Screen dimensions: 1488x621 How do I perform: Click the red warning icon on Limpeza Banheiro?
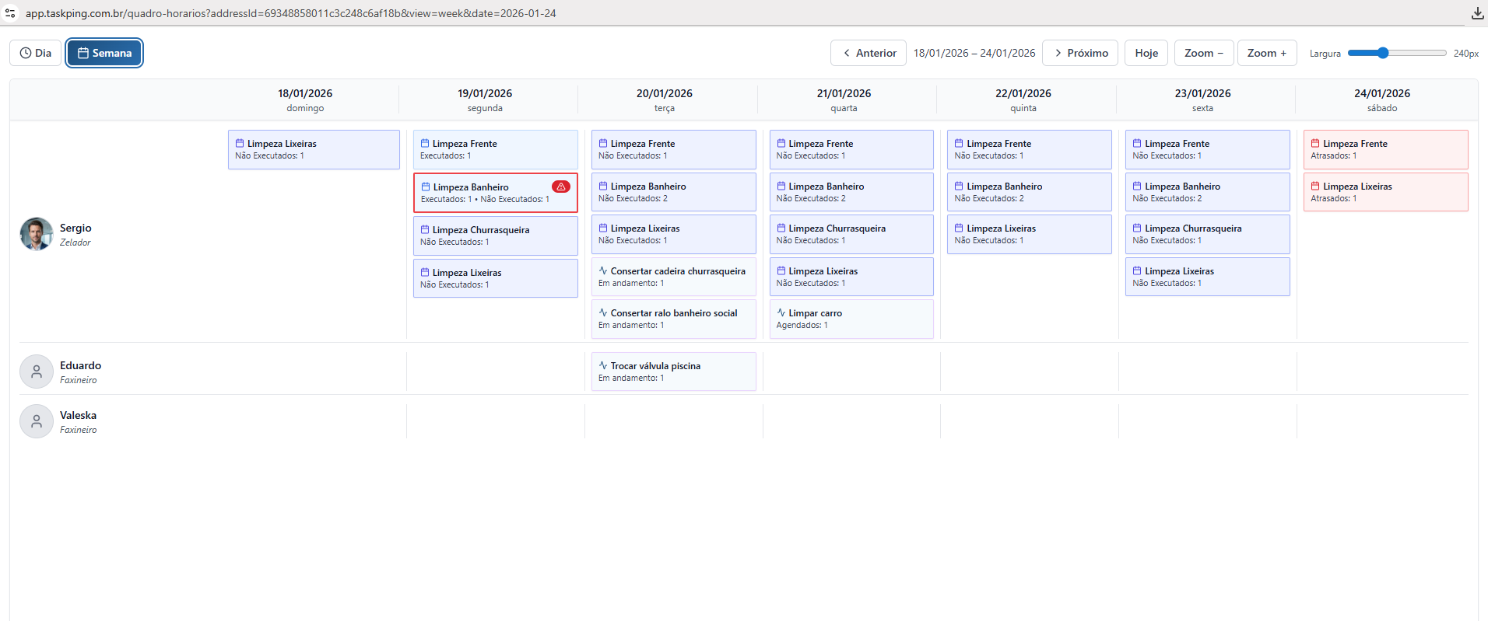pos(560,187)
